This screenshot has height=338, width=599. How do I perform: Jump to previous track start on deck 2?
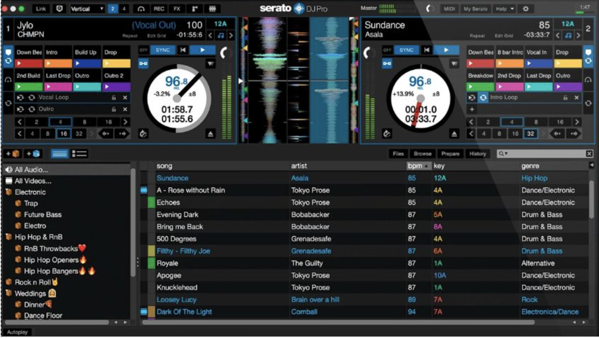coord(427,50)
